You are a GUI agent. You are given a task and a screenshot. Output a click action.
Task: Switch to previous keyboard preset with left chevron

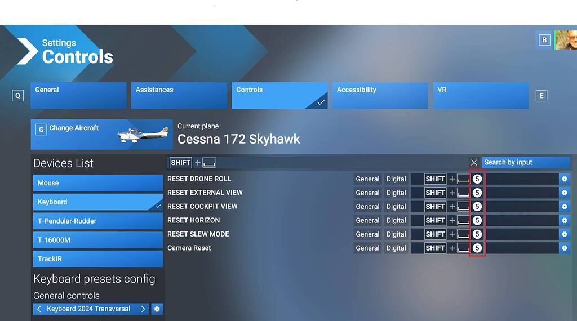39,309
